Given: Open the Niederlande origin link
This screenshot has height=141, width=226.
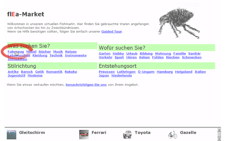Looking at the screenshot, I should pyautogui.click(x=122, y=76).
